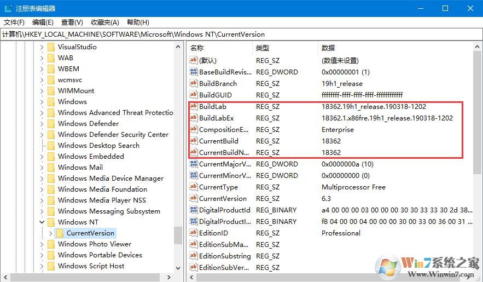Click the EditionID string icon
This screenshot has height=282, width=483.
point(194,233)
